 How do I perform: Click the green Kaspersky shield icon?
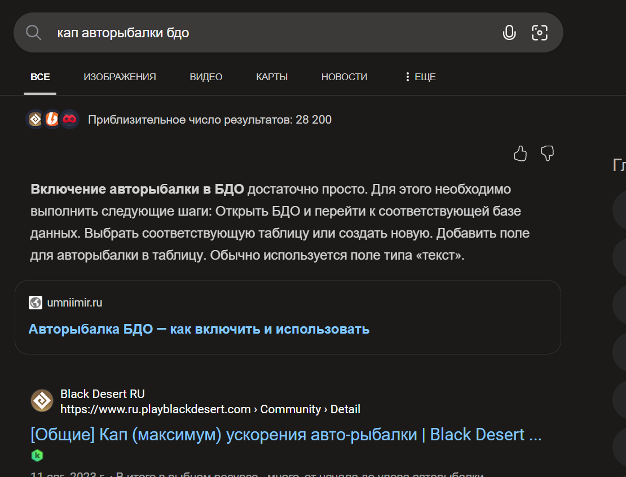37,456
